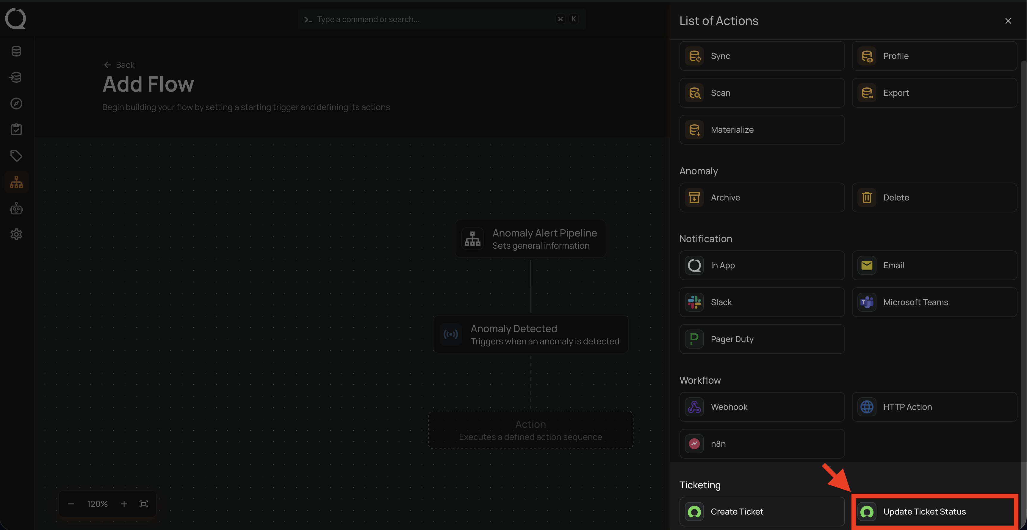This screenshot has width=1027, height=530.
Task: Open the flows hierarchy sidebar icon
Action: click(16, 182)
